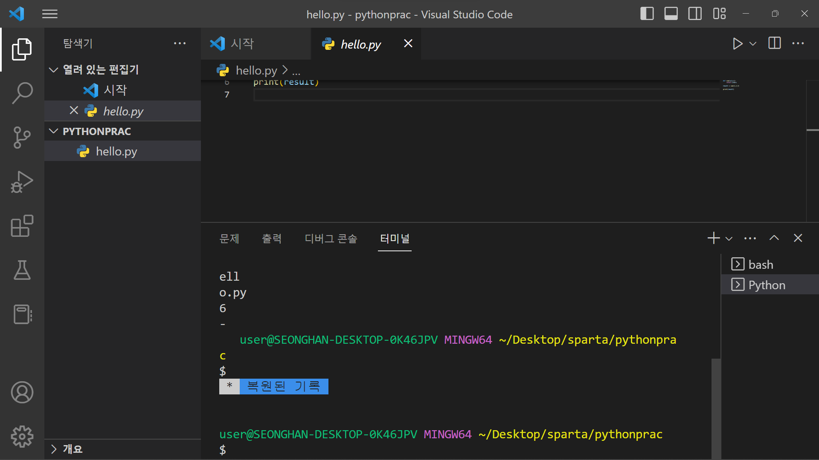Select the hello.py editor tab

(x=366, y=44)
